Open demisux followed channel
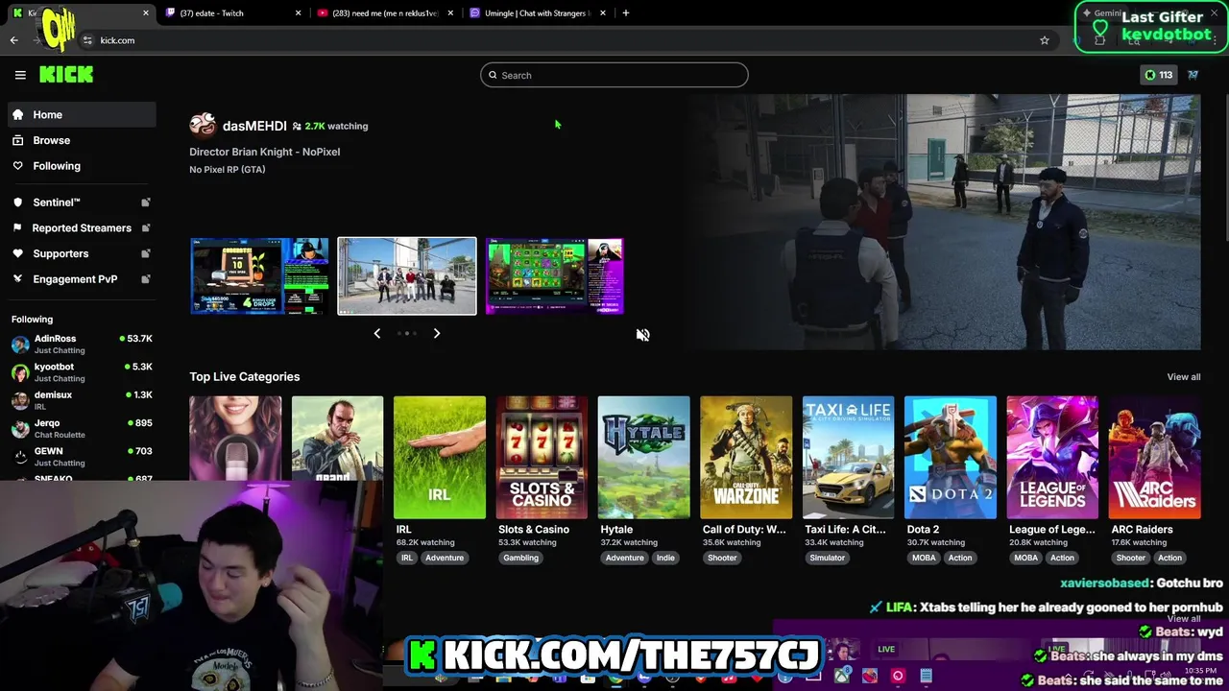 82,400
